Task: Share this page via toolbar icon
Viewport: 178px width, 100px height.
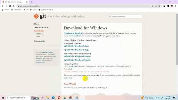Action: 156,6
